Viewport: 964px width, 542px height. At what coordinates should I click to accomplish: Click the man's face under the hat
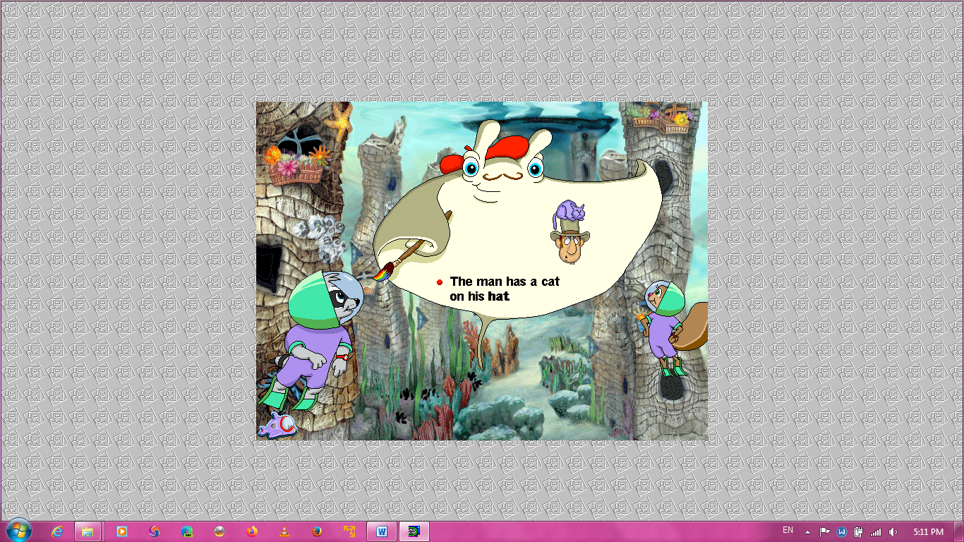click(567, 246)
